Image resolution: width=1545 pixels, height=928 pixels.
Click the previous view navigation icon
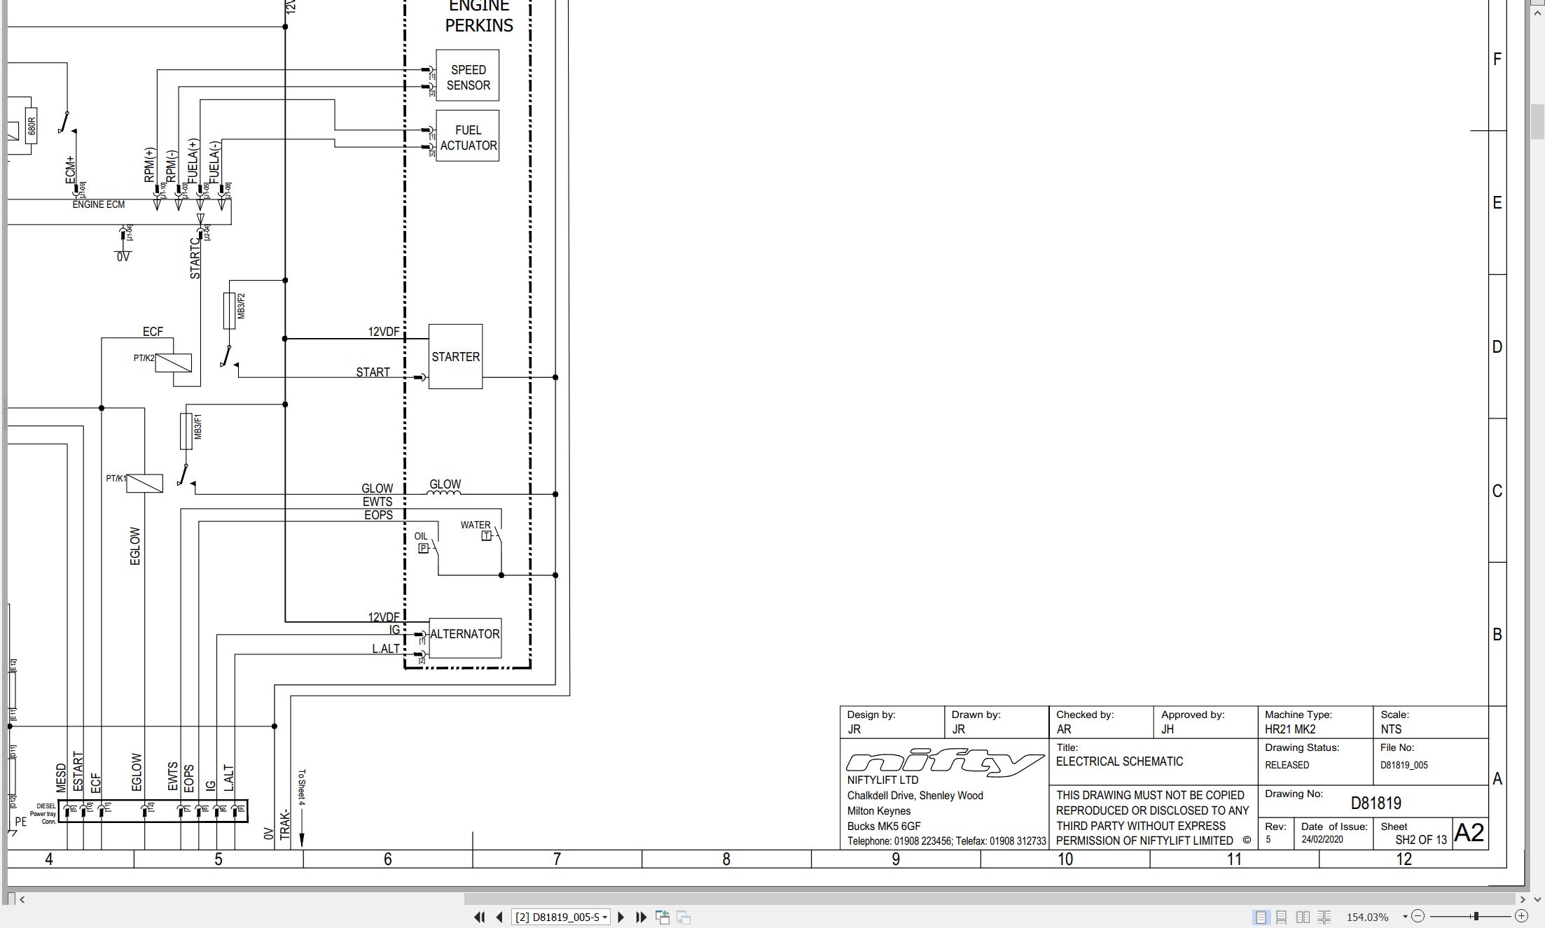(663, 917)
